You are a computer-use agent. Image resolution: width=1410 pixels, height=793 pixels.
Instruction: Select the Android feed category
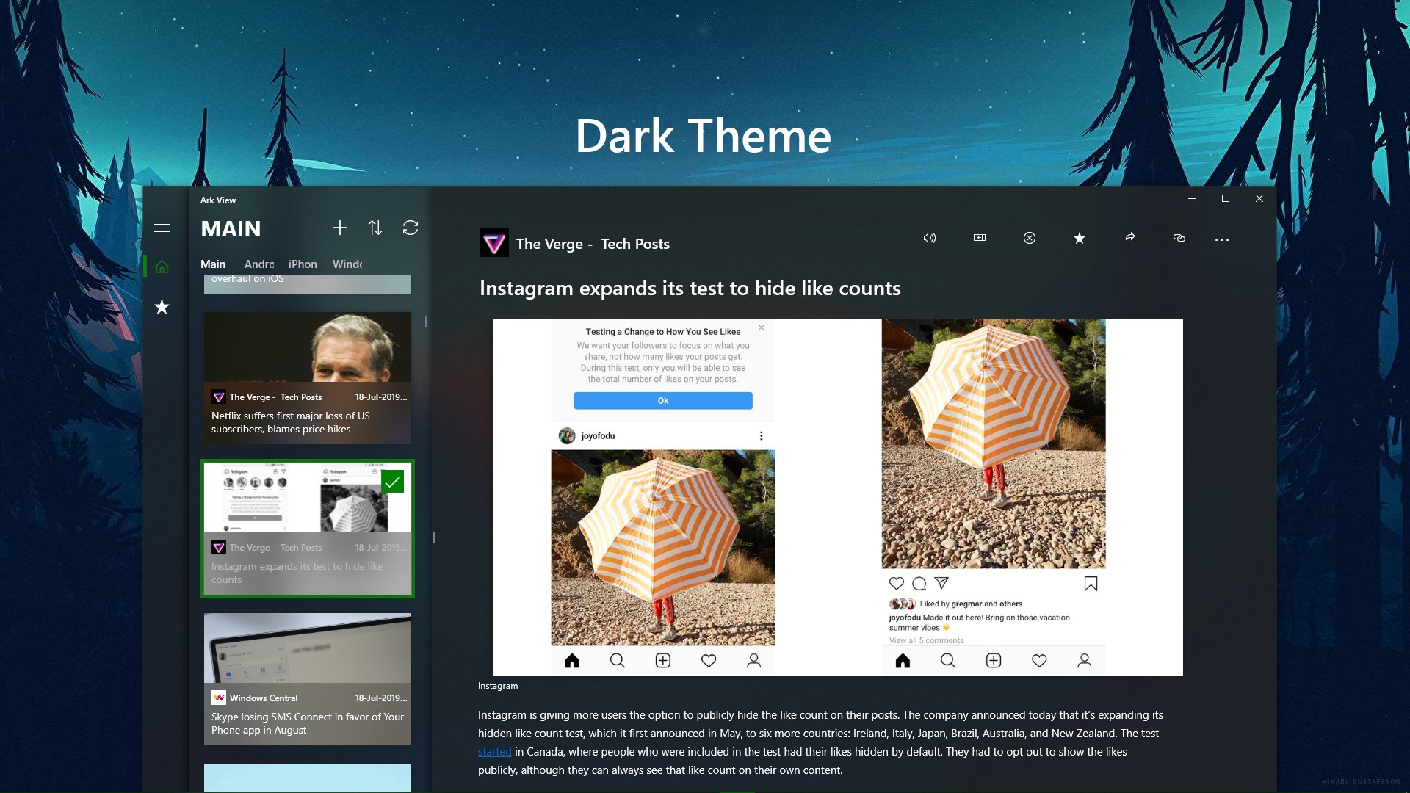[258, 264]
